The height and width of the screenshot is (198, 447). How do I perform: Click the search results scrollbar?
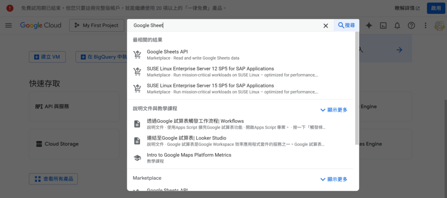[357, 87]
